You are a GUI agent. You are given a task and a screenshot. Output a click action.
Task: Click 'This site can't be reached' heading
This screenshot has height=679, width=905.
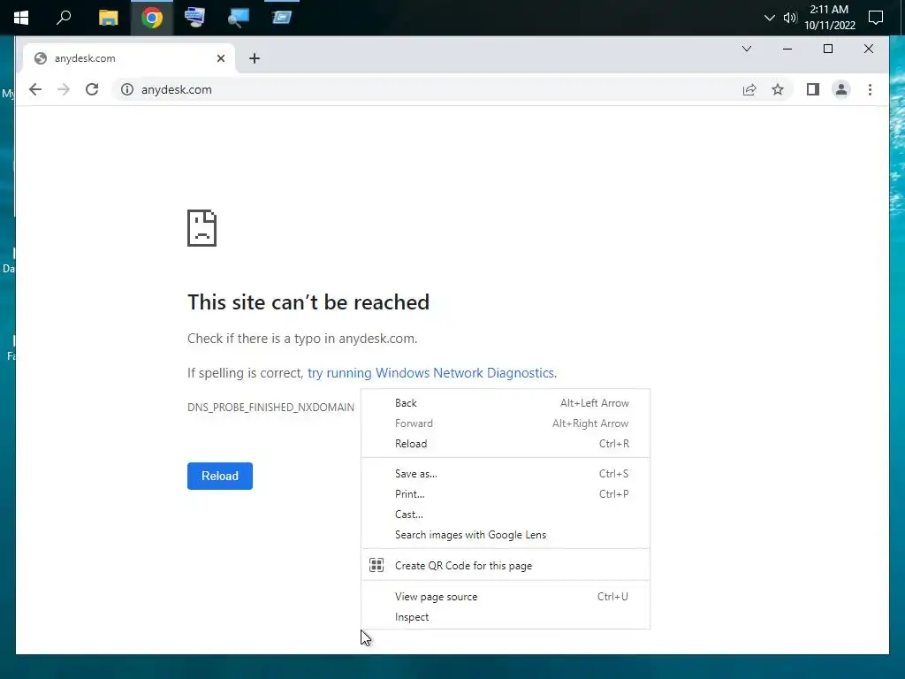point(308,302)
